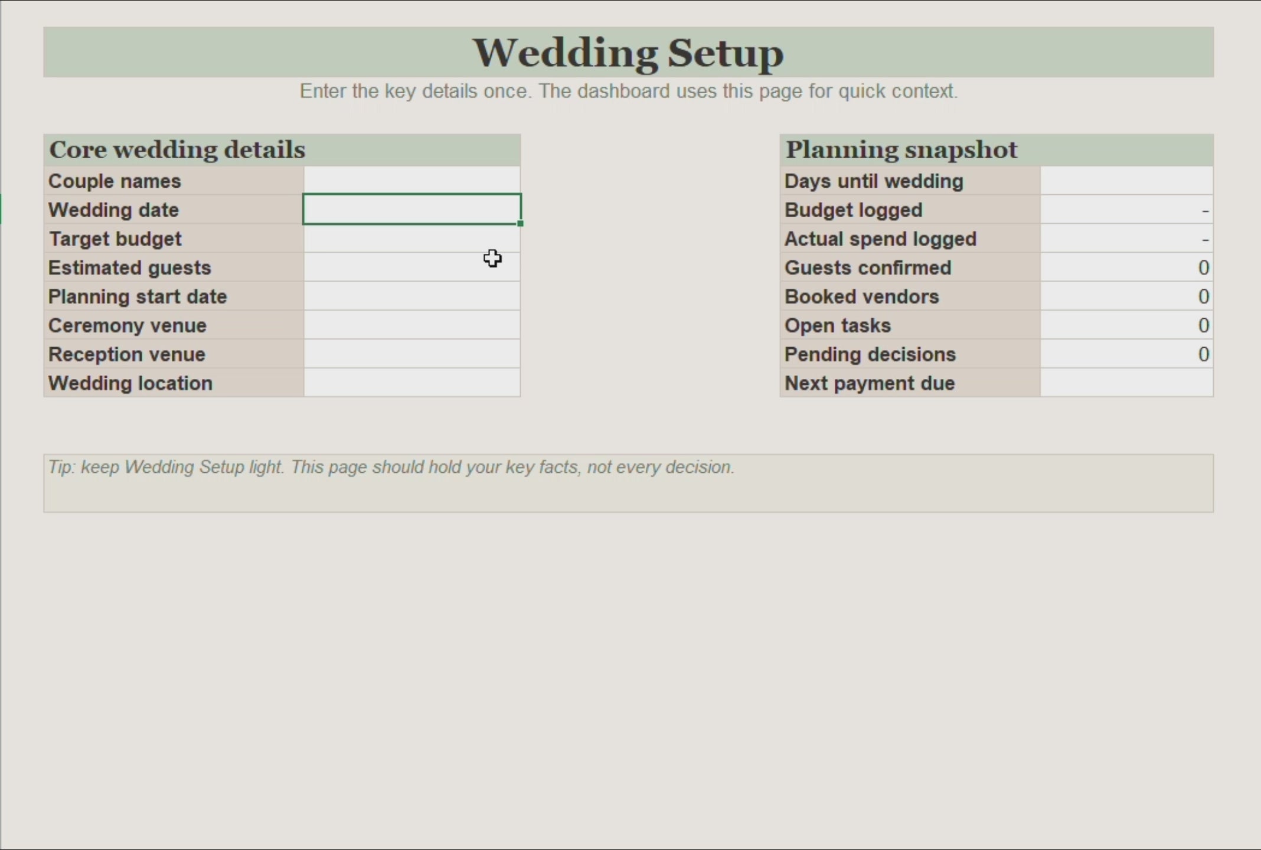This screenshot has height=850, width=1261.
Task: Select the Guests confirmed label
Action: tap(910, 267)
